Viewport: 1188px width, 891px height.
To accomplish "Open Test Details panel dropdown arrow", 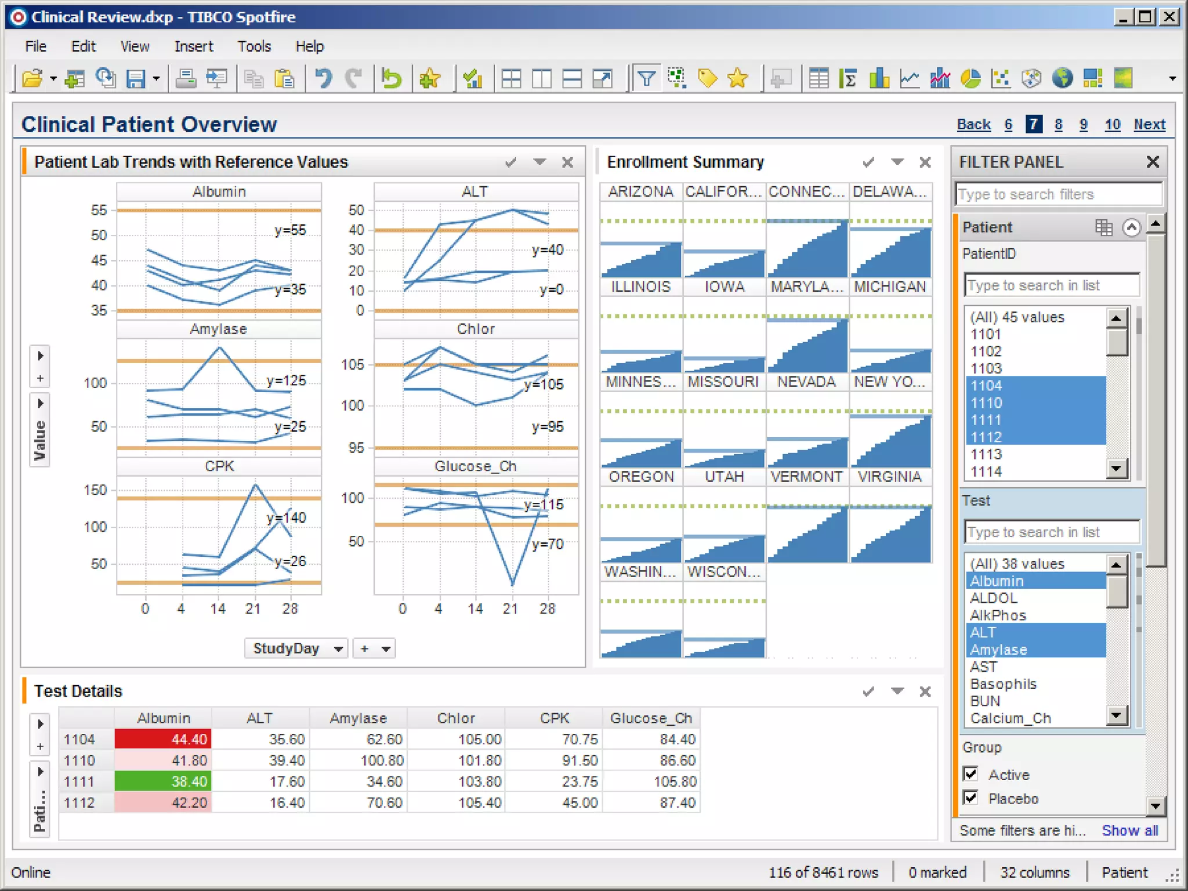I will [897, 691].
